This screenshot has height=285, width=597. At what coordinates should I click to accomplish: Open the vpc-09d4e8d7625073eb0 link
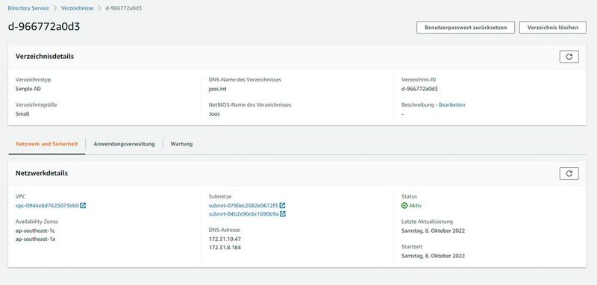pos(47,205)
